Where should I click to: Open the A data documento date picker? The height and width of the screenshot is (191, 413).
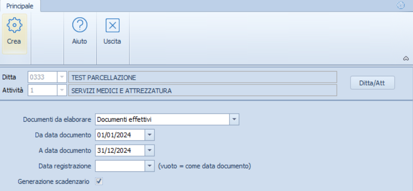[149, 150]
